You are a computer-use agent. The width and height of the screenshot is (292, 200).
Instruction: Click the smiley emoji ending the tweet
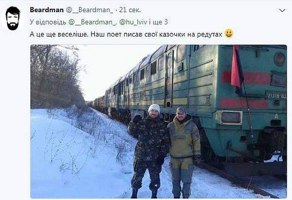[229, 34]
